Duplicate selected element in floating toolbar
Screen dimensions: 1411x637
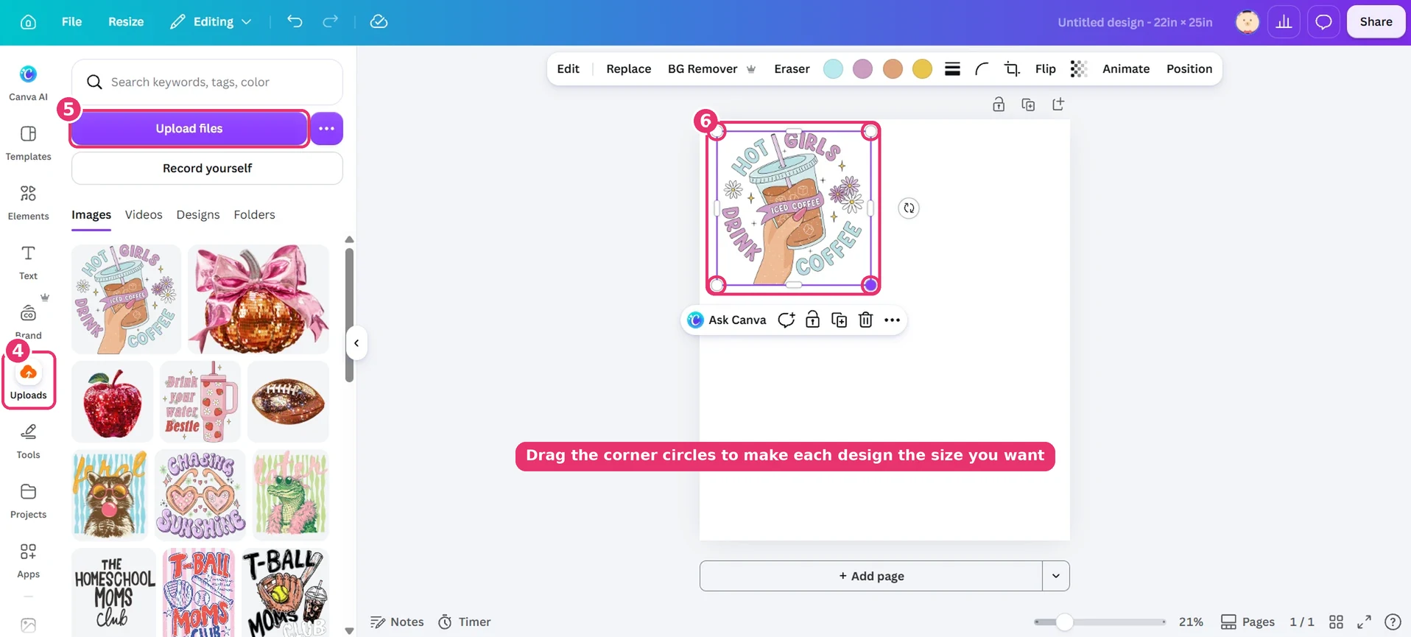point(839,320)
